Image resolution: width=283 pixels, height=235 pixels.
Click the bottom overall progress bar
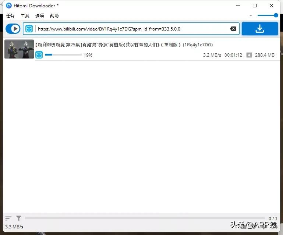click(145, 218)
